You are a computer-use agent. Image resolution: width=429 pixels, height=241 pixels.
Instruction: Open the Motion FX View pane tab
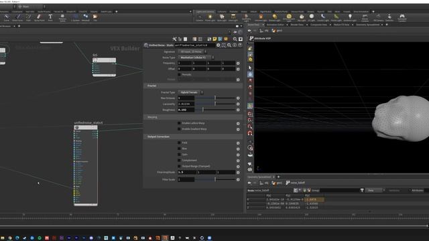tap(341, 25)
